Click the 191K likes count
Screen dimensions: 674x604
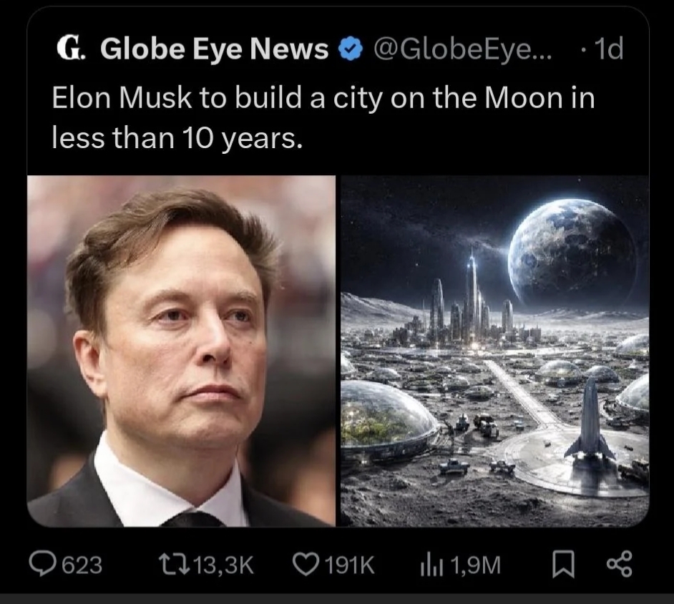point(350,565)
